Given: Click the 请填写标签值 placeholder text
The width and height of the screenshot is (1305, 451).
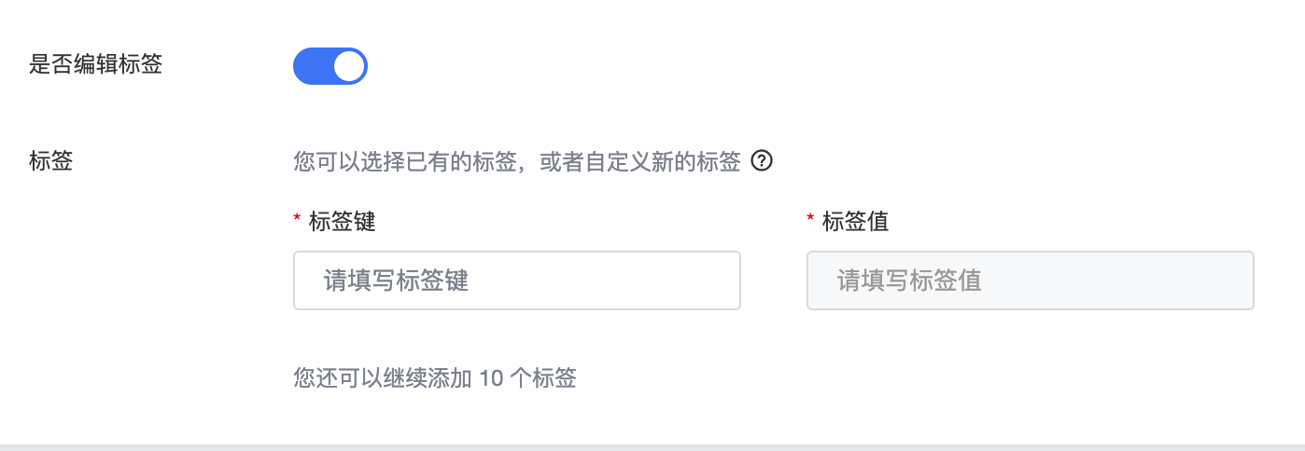Looking at the screenshot, I should click(909, 280).
